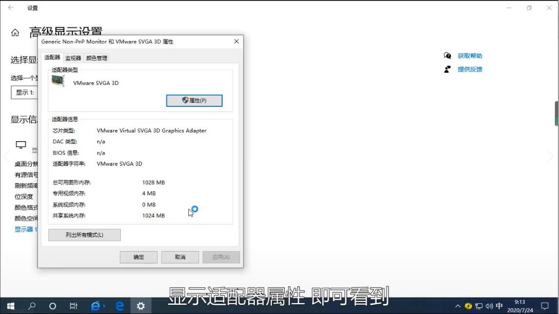Go to Settings home icon

click(15, 33)
